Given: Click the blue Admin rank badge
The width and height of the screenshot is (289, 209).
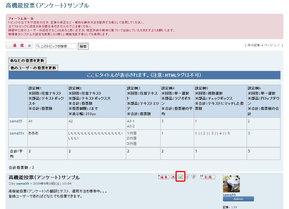Looking at the screenshot, I should coord(238,199).
